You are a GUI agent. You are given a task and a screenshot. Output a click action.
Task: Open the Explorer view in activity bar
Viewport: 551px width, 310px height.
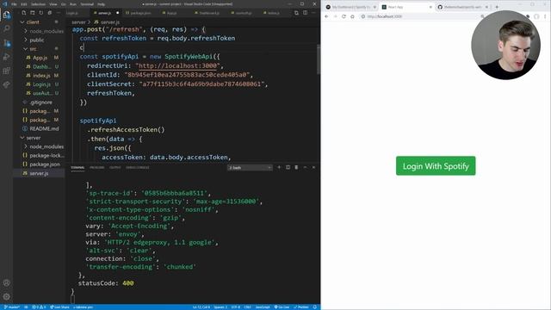click(x=6, y=15)
